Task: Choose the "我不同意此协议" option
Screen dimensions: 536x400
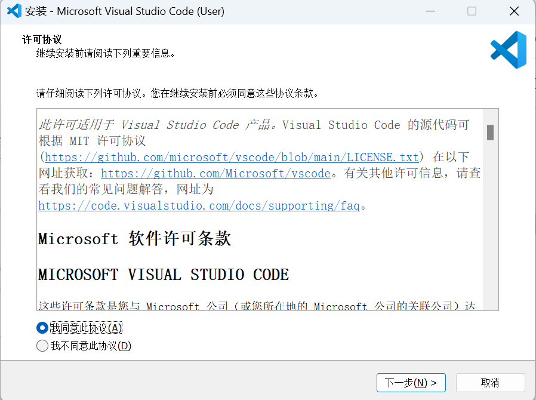Action: point(42,346)
